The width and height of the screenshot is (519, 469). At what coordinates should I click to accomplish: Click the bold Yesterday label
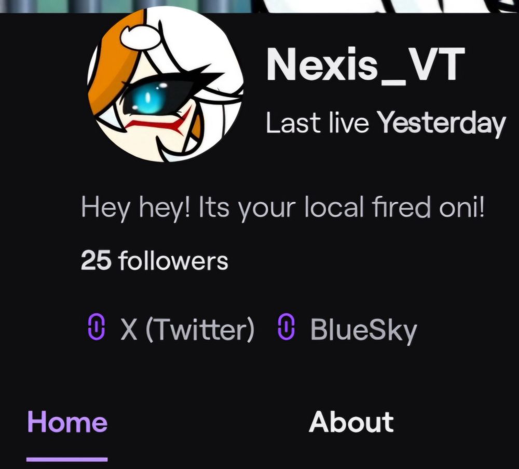tap(442, 124)
